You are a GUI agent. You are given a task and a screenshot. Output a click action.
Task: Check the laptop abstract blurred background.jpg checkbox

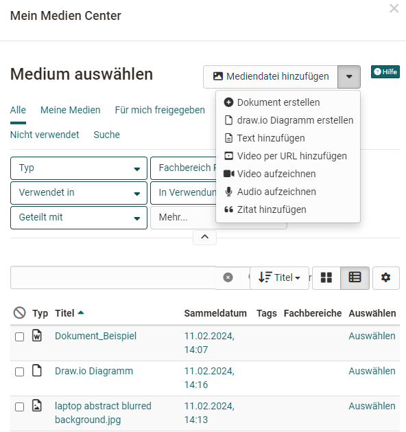coord(19,407)
